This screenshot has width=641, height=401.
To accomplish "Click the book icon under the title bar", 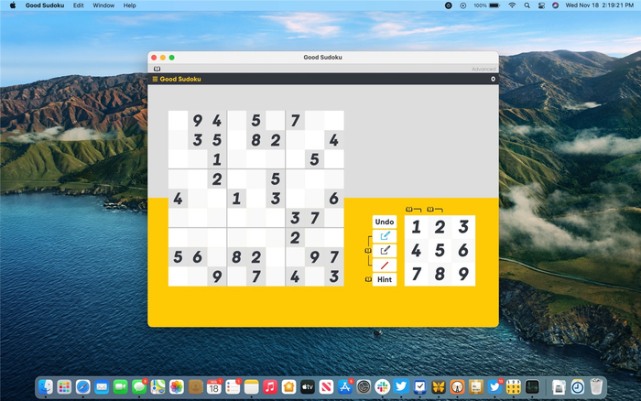I will coord(157,69).
